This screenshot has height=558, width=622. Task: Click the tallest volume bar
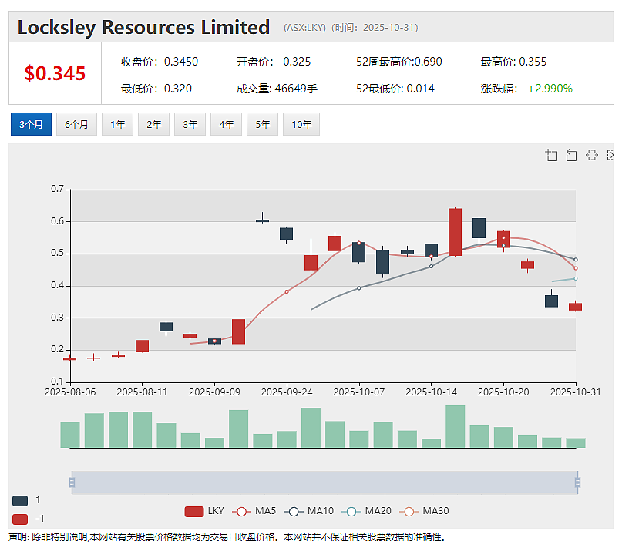tap(455, 426)
